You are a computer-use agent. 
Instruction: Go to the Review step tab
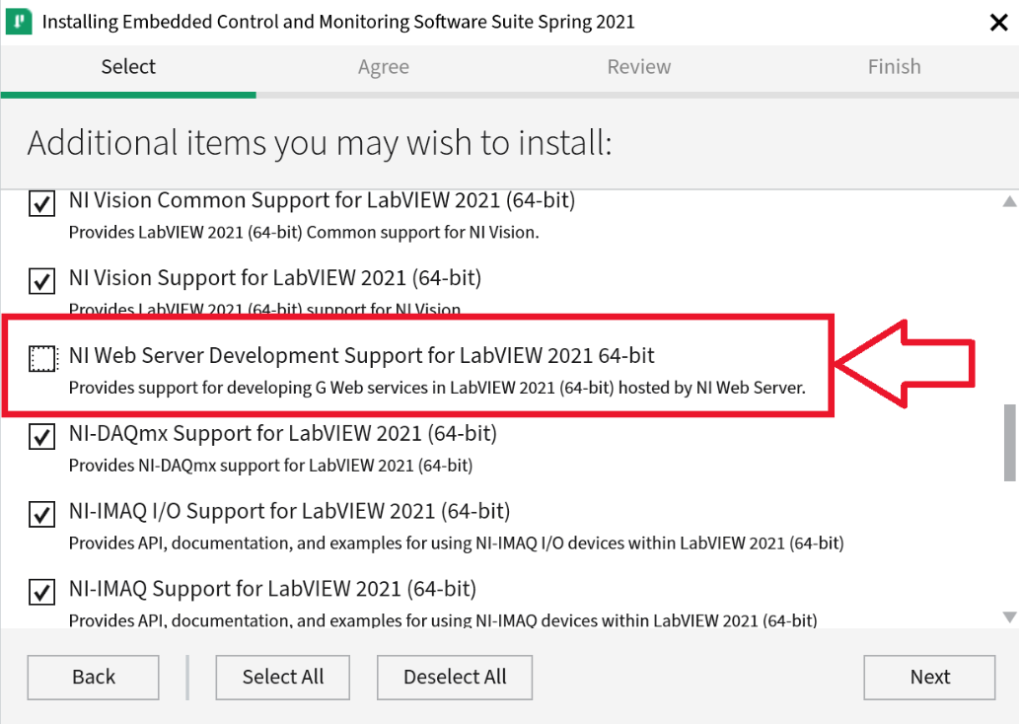639,67
